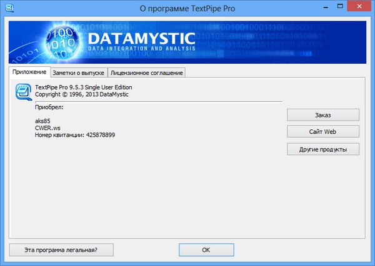The height and width of the screenshot is (266, 375).
Task: Click the Другие продукты button
Action: point(323,149)
